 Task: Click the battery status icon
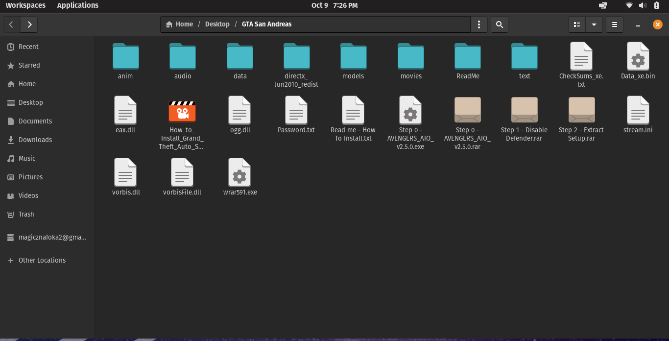point(657,5)
